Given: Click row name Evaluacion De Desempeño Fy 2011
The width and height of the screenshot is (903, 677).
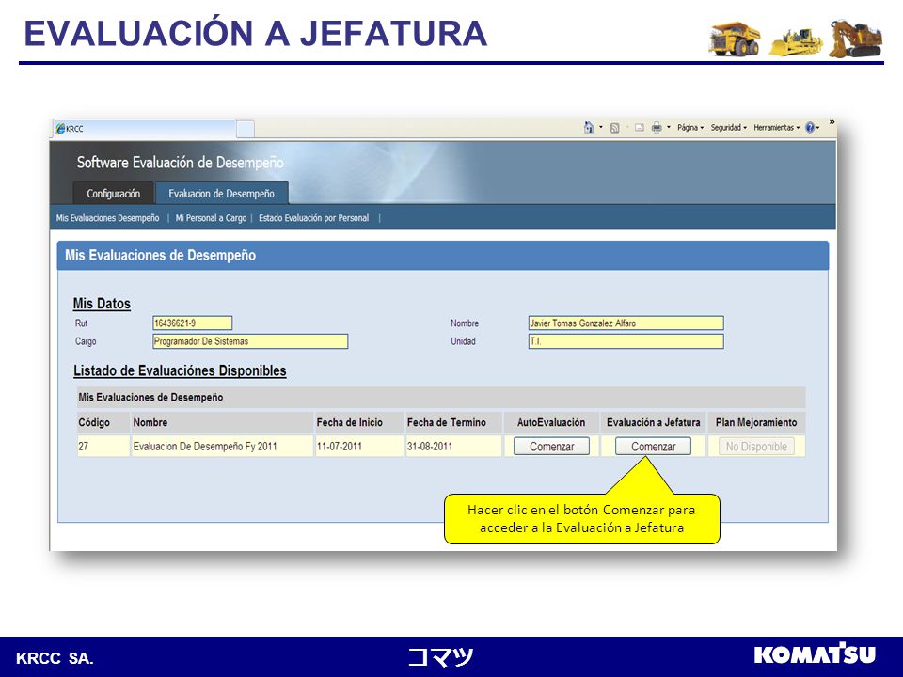Looking at the screenshot, I should [x=222, y=446].
